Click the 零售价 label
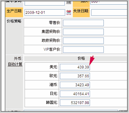This screenshot has height=113, width=129. (55, 22)
